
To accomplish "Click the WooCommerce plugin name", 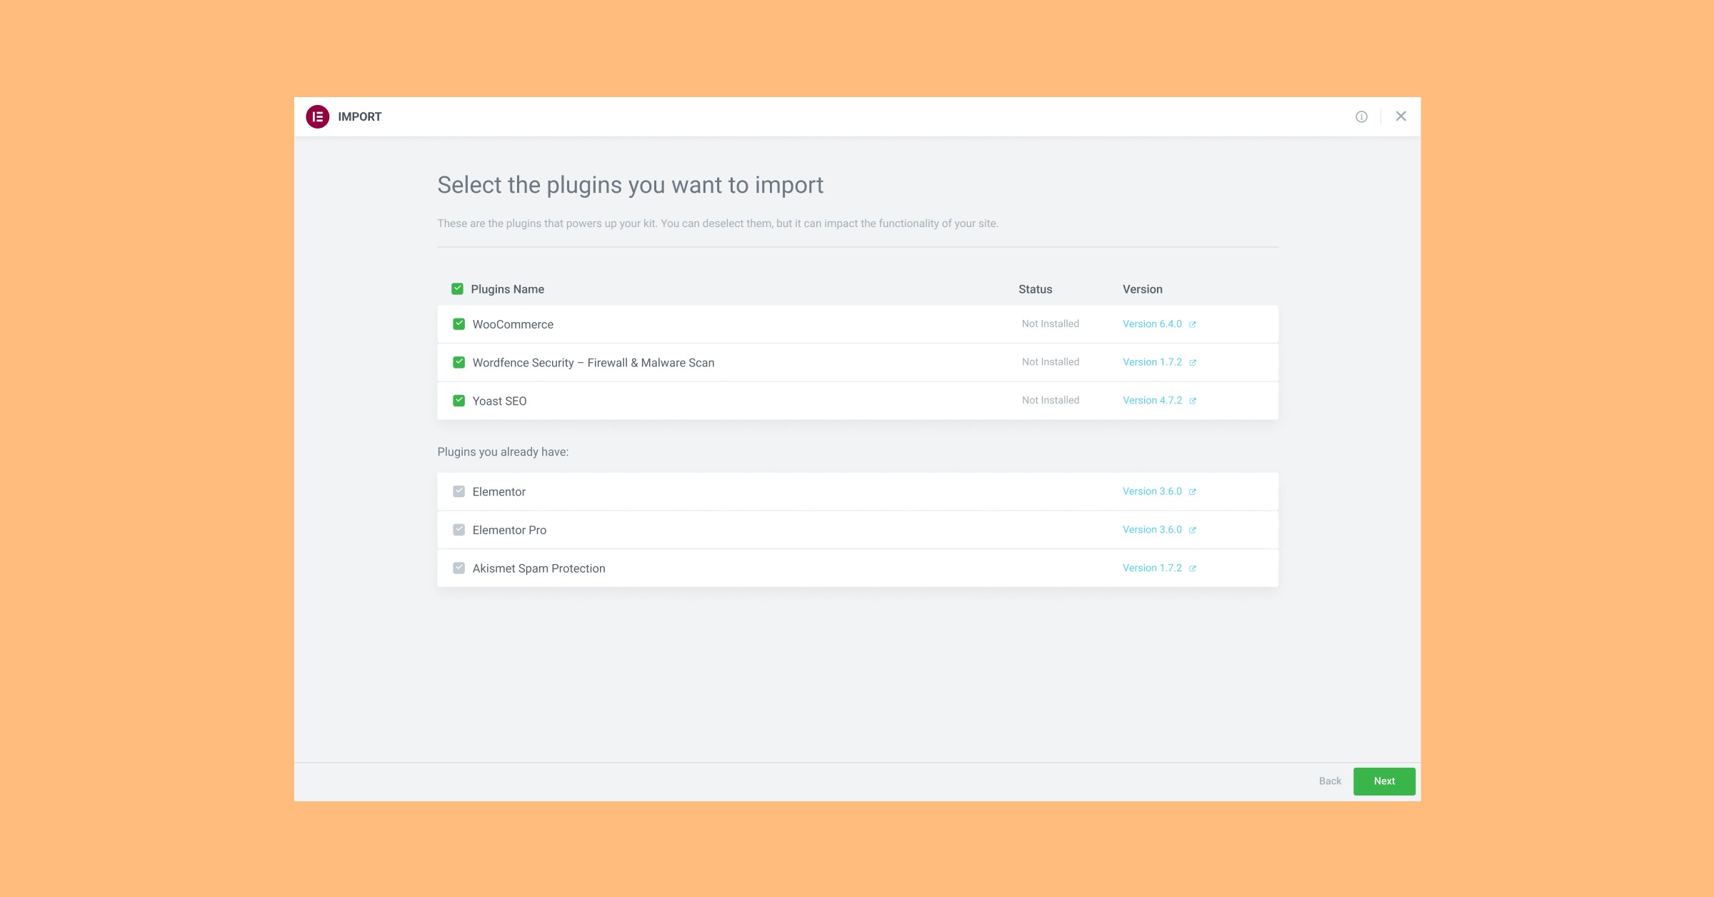I will [513, 324].
